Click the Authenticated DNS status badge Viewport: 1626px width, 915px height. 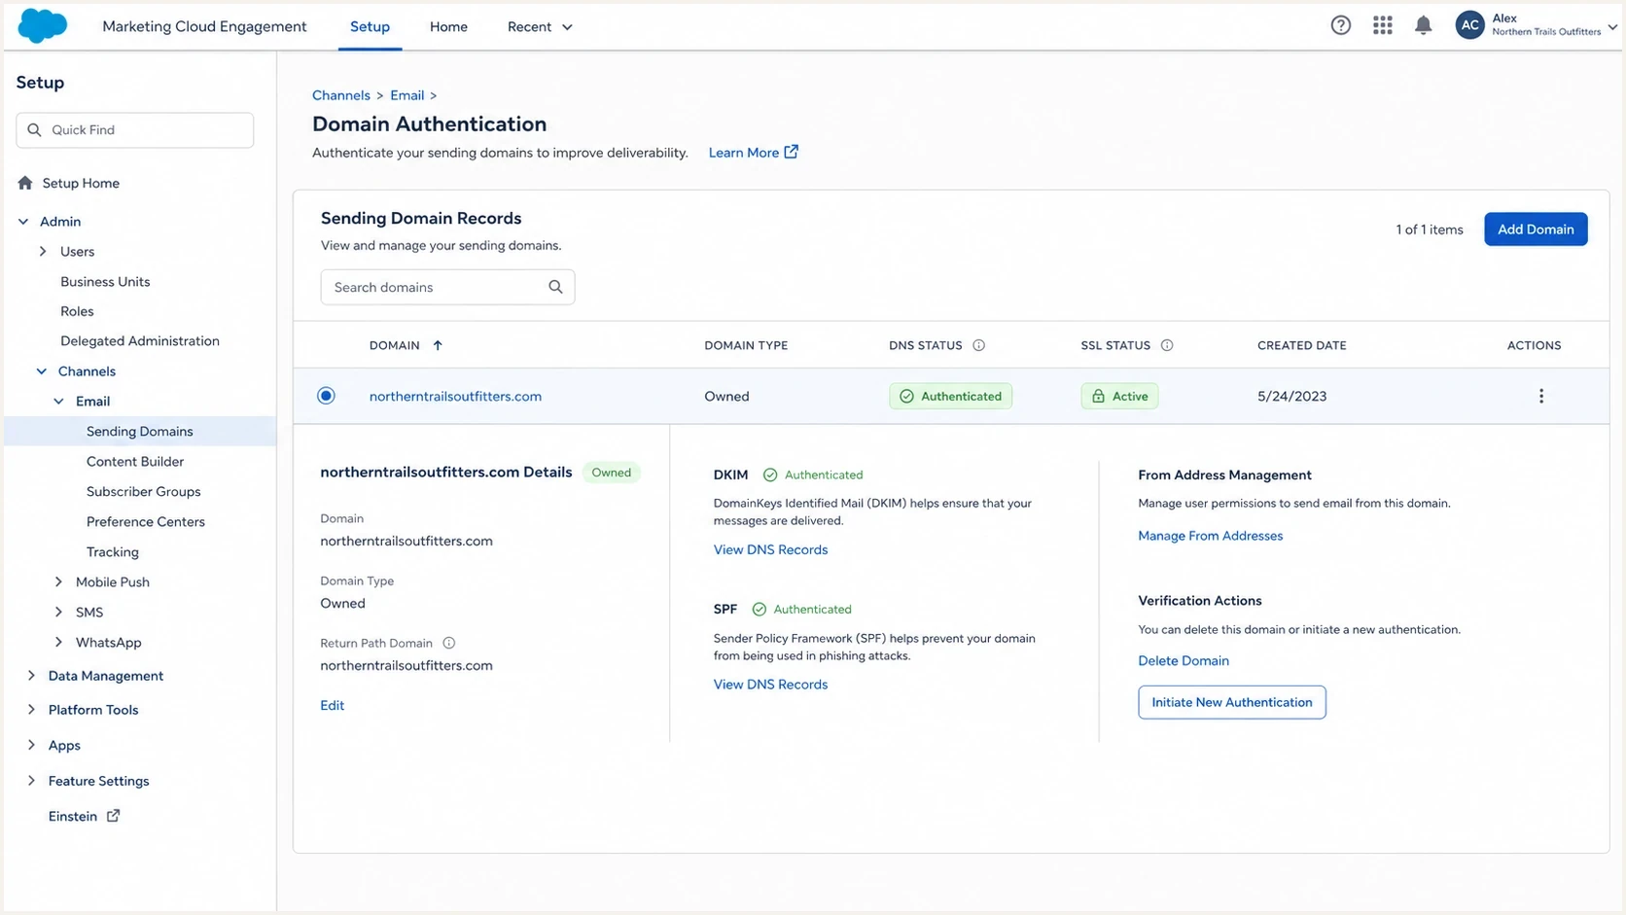tap(950, 396)
